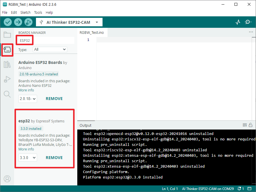
Task: Click the Arduino IDE app logo
Action: (5, 4)
